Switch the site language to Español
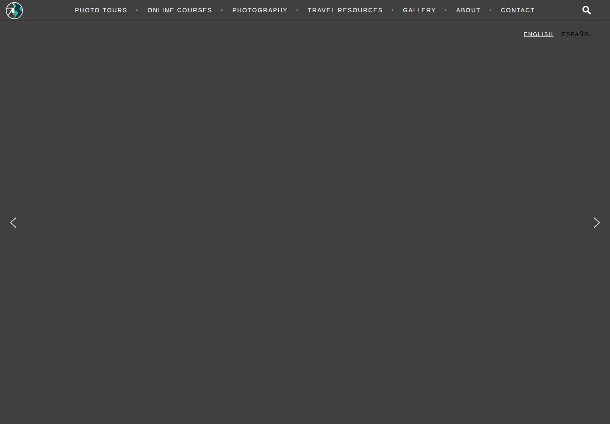 pos(577,34)
